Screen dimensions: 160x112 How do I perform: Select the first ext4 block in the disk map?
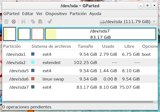click(x=9, y=34)
